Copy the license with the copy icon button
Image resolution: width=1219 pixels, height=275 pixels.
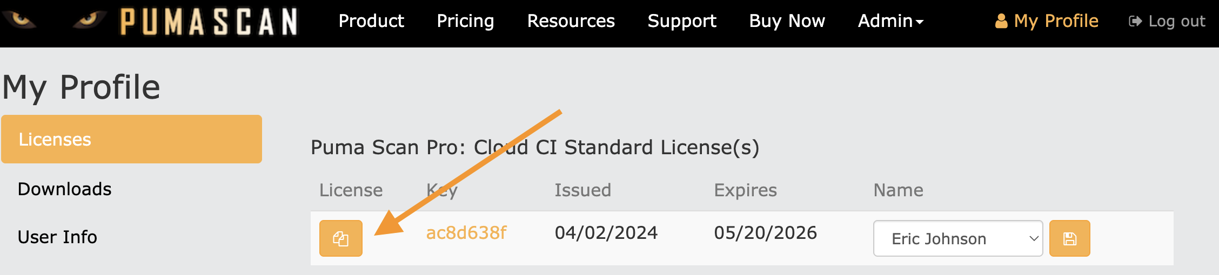pyautogui.click(x=340, y=238)
